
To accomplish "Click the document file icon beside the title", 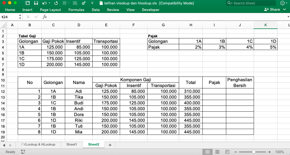I will pyautogui.click(x=101, y=3).
